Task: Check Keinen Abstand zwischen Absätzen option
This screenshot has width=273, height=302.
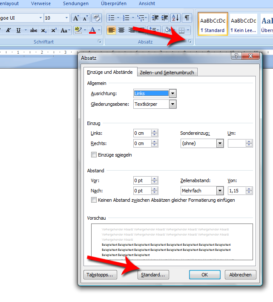Action: [94, 200]
